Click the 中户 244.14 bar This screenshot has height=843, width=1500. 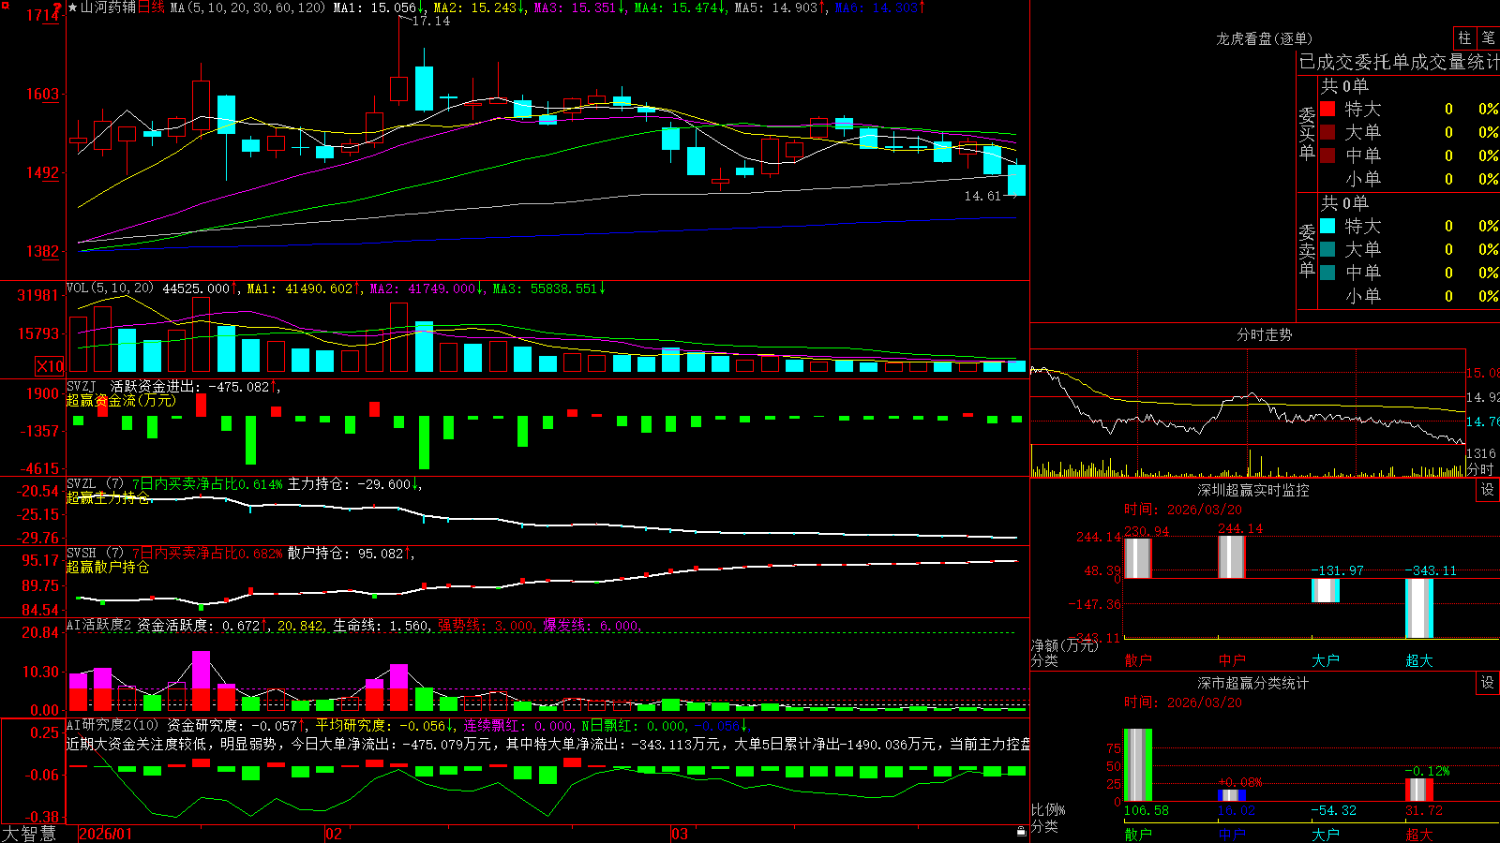[1231, 557]
